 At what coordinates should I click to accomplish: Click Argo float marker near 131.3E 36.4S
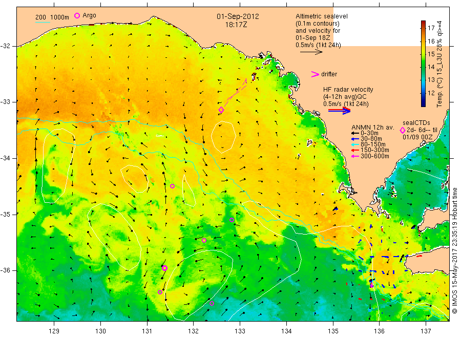pos(160,292)
